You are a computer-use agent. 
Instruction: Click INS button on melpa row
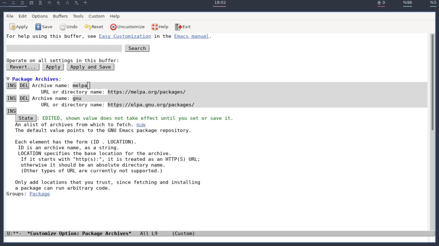11,86
